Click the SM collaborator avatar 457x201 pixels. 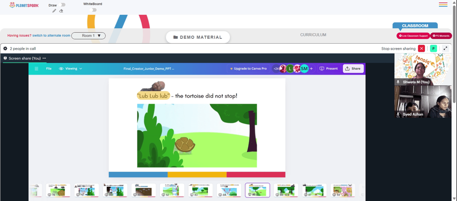pyautogui.click(x=304, y=69)
